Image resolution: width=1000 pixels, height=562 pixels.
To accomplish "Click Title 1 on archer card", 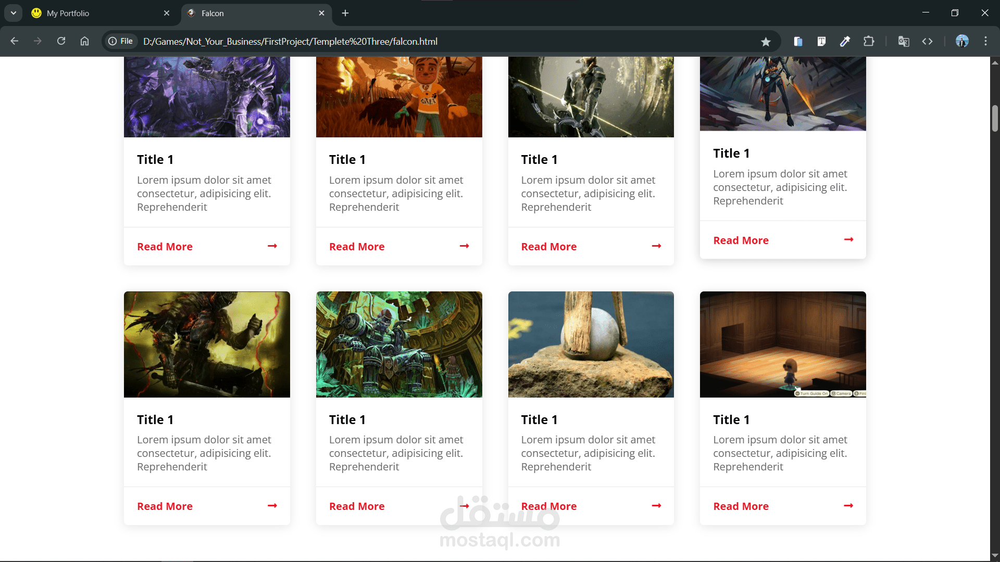I will click(540, 160).
